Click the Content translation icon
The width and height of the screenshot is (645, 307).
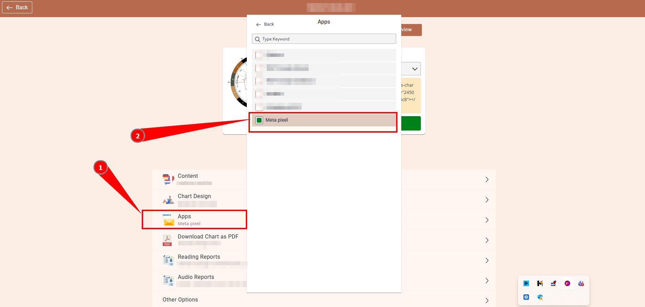(168, 179)
